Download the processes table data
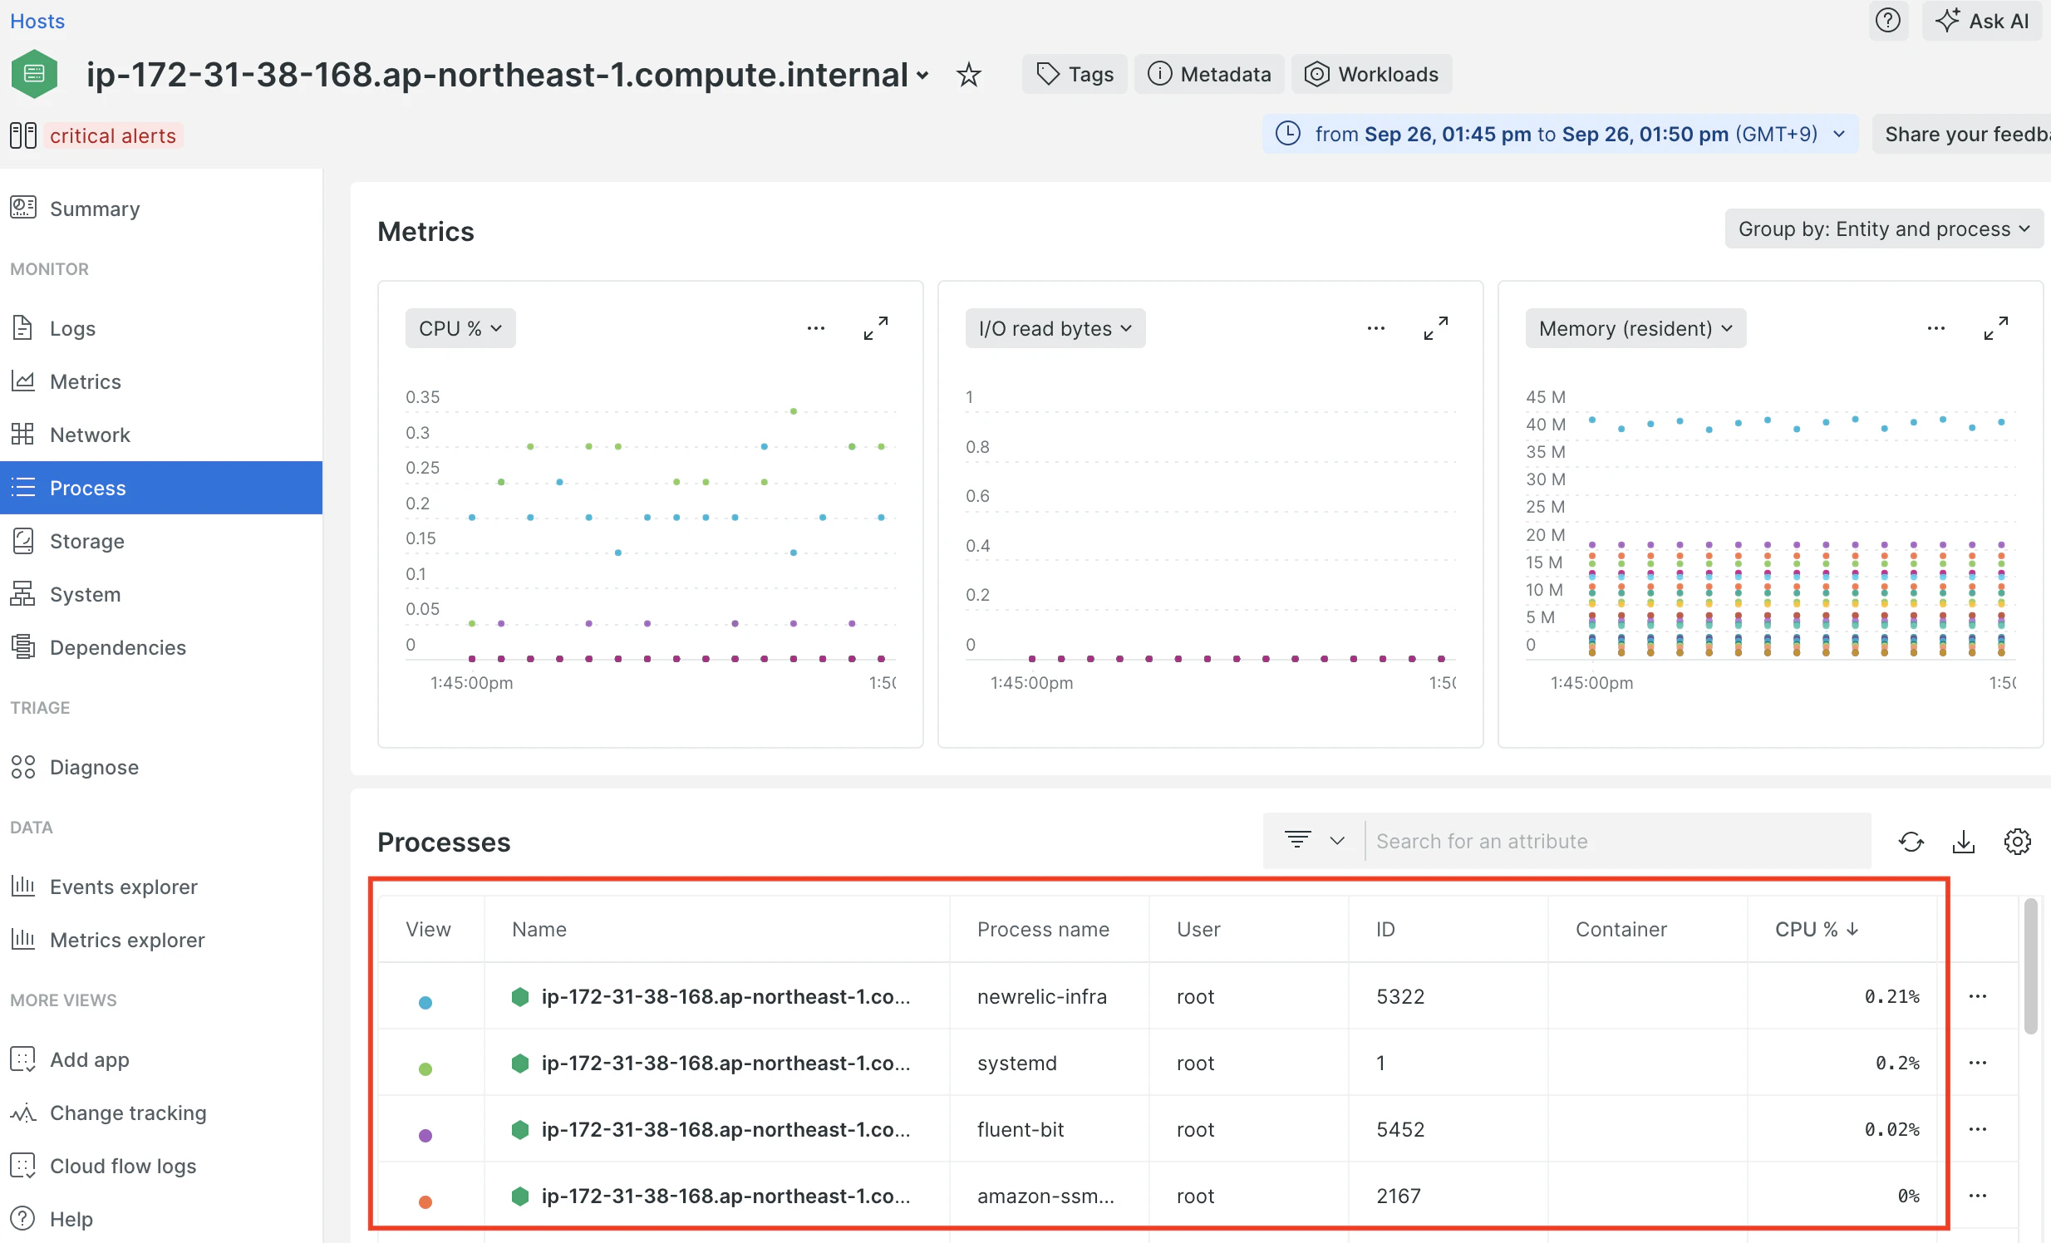Screen dimensions: 2051x1243 coord(1963,841)
